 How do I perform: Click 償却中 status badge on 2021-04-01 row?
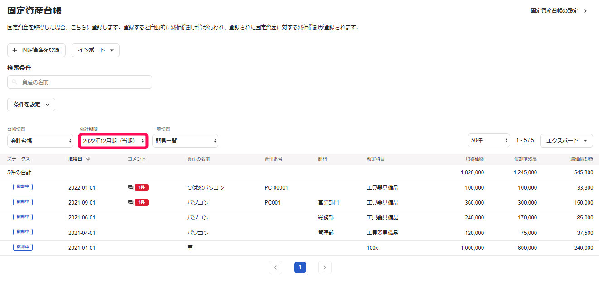click(23, 232)
